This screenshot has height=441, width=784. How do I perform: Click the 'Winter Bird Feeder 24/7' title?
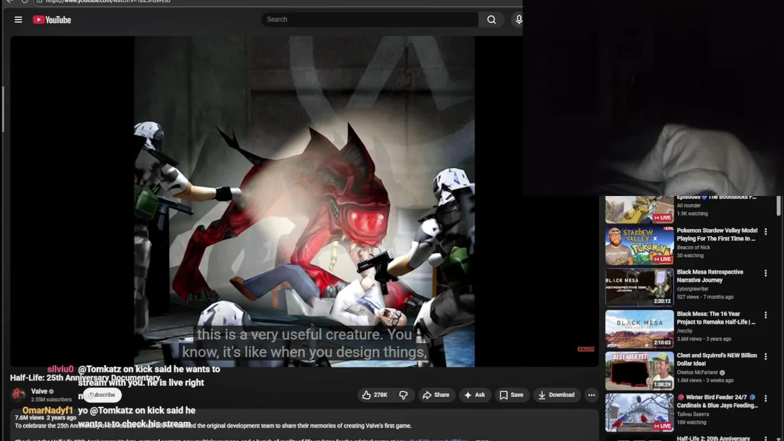click(x=717, y=401)
